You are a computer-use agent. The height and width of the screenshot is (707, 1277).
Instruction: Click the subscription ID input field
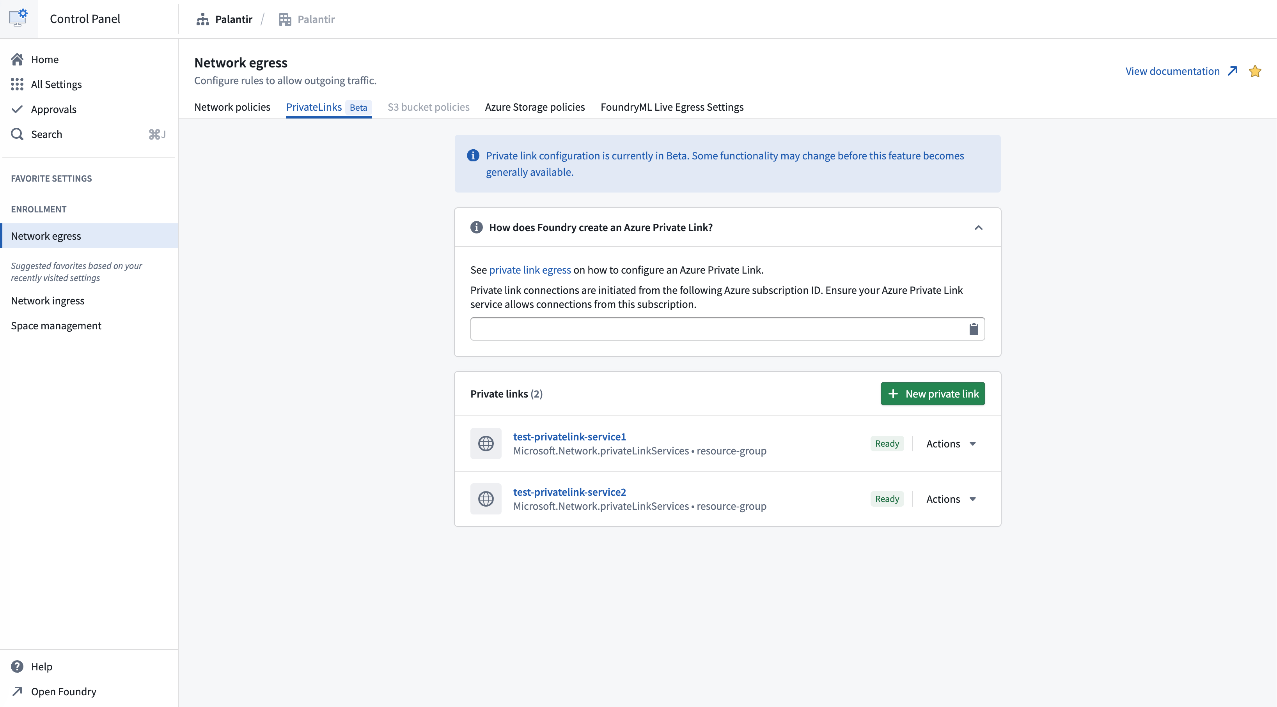tap(694, 329)
